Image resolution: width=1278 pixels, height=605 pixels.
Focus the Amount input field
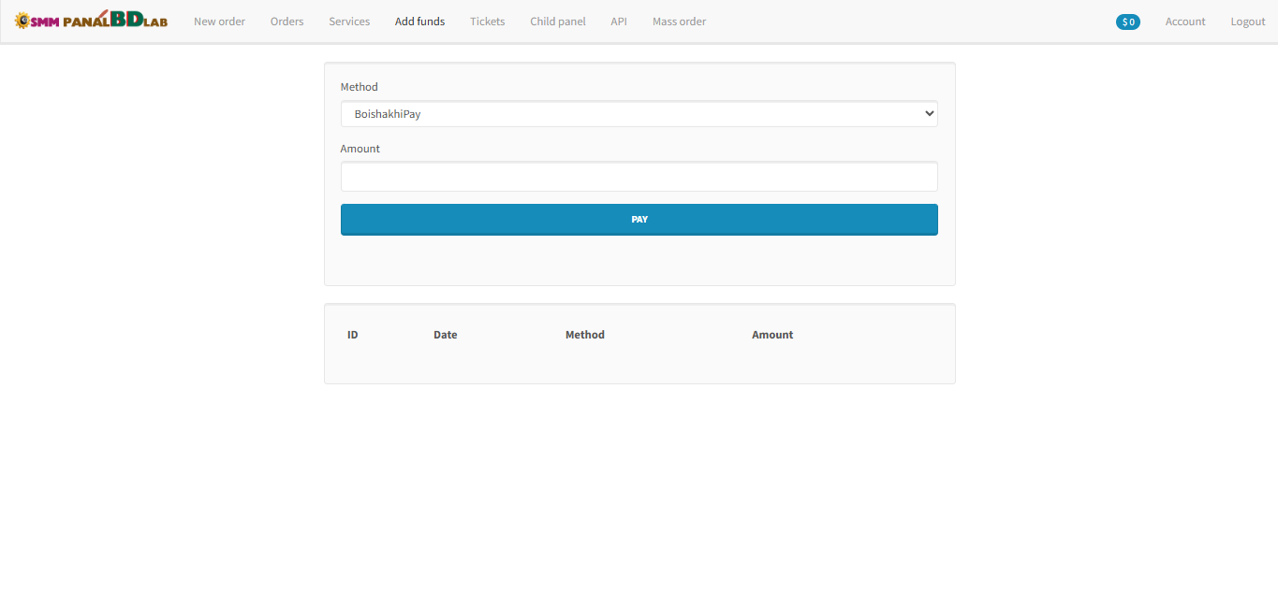point(639,177)
